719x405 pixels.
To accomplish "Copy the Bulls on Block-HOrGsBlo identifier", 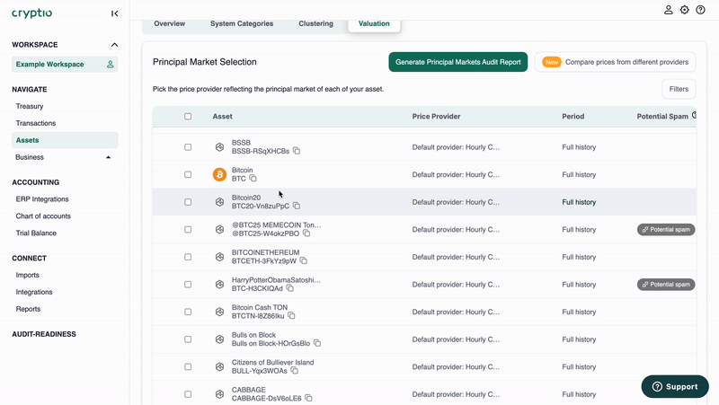I will click(317, 343).
